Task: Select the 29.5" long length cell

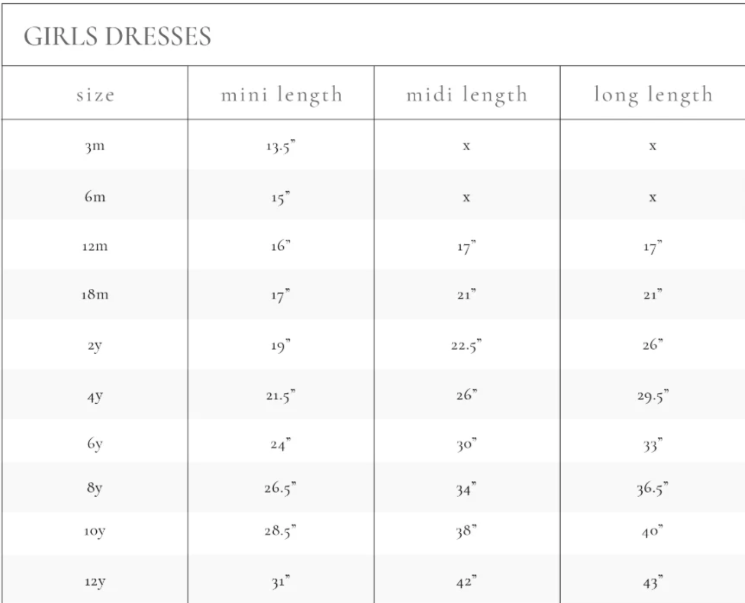Action: 653,396
